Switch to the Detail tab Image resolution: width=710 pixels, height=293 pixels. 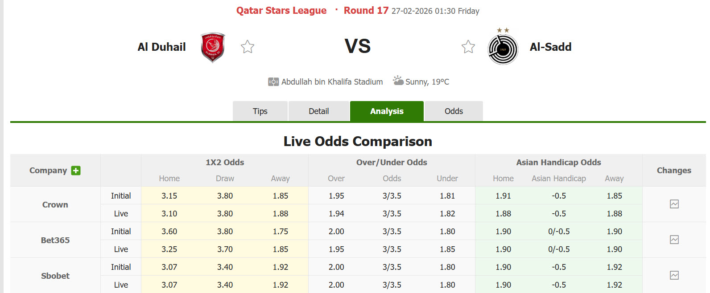point(319,111)
